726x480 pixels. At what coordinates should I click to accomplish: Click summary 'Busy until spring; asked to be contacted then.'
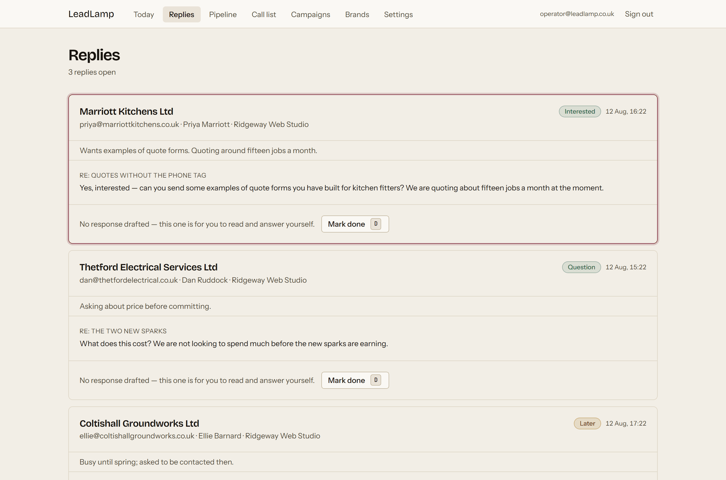click(x=156, y=462)
